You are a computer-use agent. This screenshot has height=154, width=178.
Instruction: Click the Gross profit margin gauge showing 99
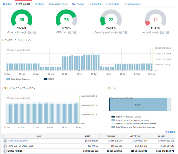(22, 20)
